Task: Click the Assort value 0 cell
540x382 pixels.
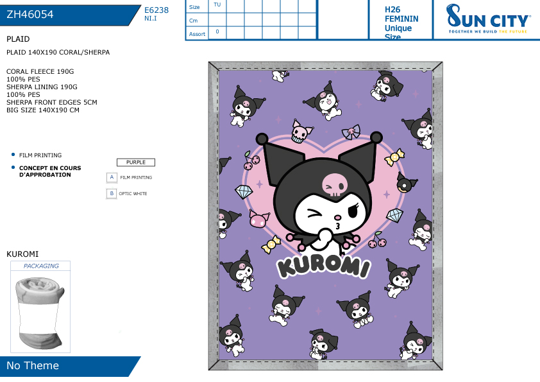Action: (x=217, y=33)
